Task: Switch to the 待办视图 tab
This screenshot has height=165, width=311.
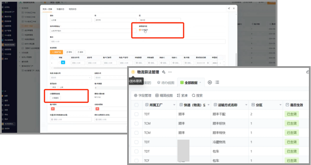Action: pos(166,82)
